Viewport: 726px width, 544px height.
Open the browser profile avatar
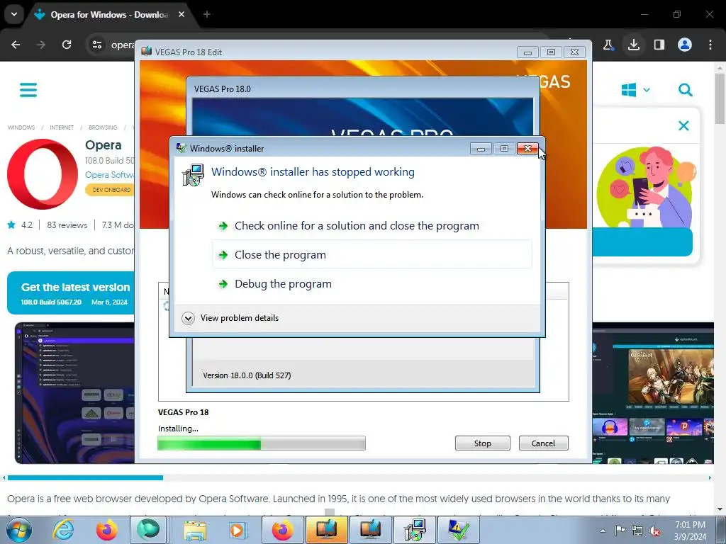(x=685, y=45)
